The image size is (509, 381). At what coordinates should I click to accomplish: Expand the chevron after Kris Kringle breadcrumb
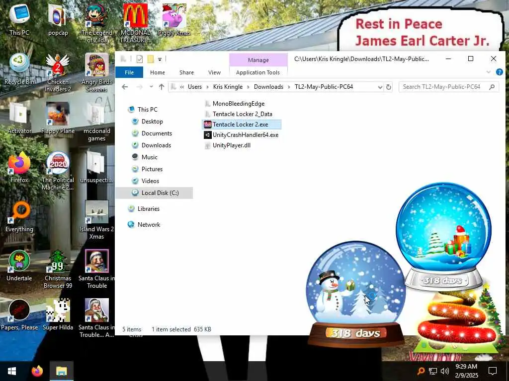tap(249, 87)
